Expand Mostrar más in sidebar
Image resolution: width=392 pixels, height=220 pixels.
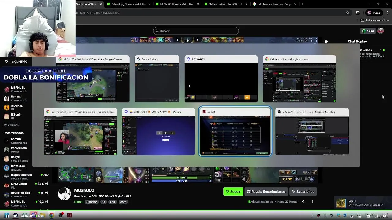pyautogui.click(x=11, y=125)
